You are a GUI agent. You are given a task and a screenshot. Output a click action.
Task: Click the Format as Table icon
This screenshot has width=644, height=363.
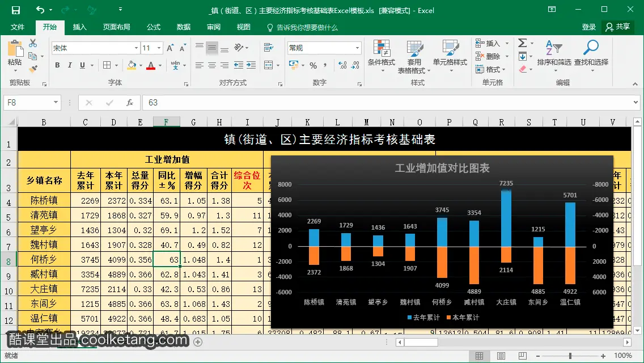(414, 48)
